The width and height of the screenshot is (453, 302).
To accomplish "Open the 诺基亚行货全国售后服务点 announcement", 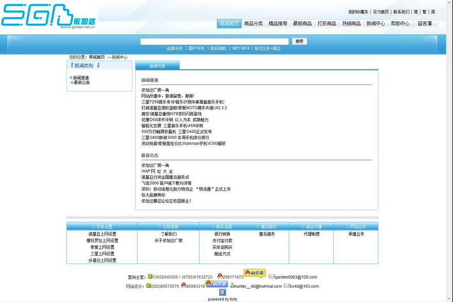I will [165, 177].
